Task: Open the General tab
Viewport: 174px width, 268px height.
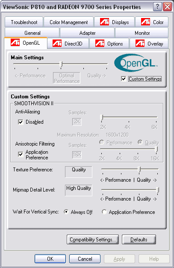Action: [32, 33]
